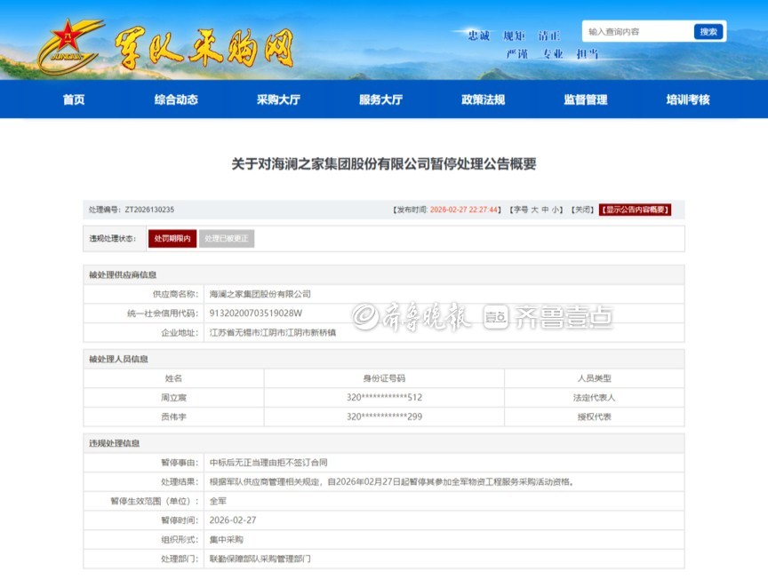The width and height of the screenshot is (768, 587).
Task: Click the 显示公告内容概要 button
Action: [x=635, y=210]
